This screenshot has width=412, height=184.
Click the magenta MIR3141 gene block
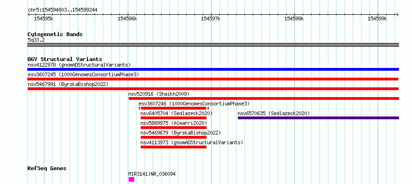coord(131,179)
